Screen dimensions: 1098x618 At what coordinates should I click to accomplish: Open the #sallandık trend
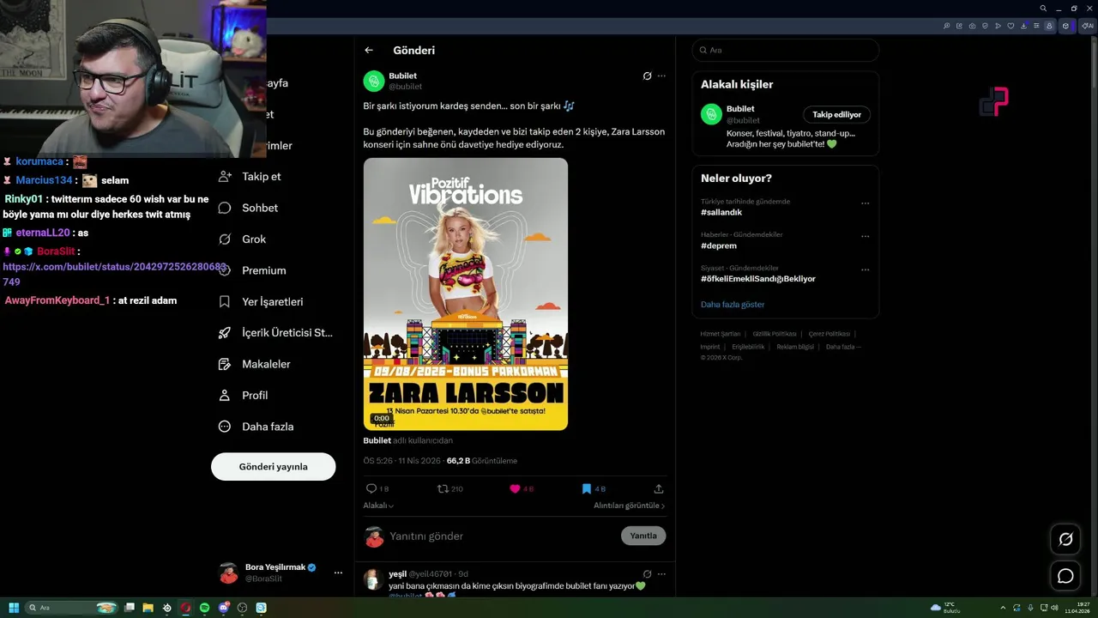(x=721, y=212)
